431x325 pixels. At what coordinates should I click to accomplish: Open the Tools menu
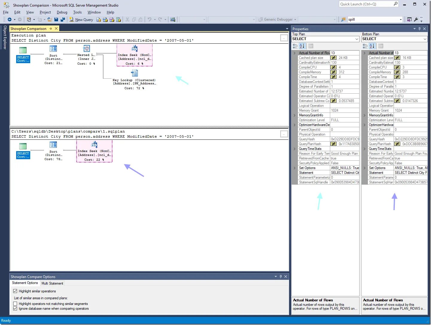coord(77,12)
